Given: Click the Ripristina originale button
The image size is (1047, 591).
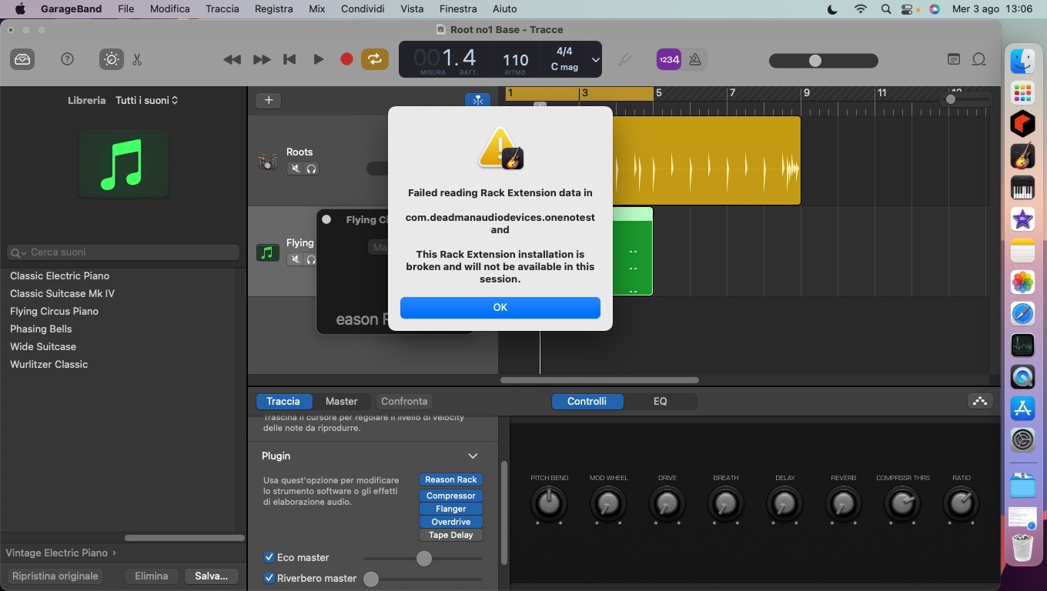Looking at the screenshot, I should [55, 576].
